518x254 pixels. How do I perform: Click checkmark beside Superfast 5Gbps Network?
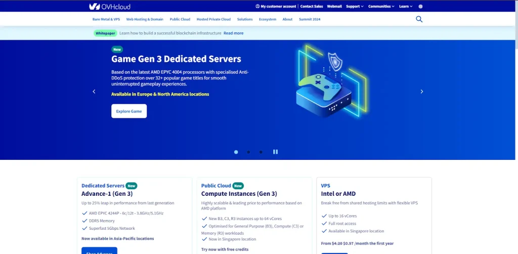pyautogui.click(x=84, y=228)
